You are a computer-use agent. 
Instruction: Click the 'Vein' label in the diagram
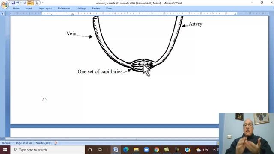pos(71,33)
